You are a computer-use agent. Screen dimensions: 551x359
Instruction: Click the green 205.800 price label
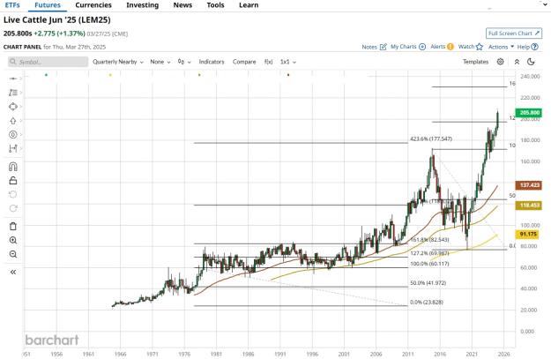pyautogui.click(x=529, y=113)
